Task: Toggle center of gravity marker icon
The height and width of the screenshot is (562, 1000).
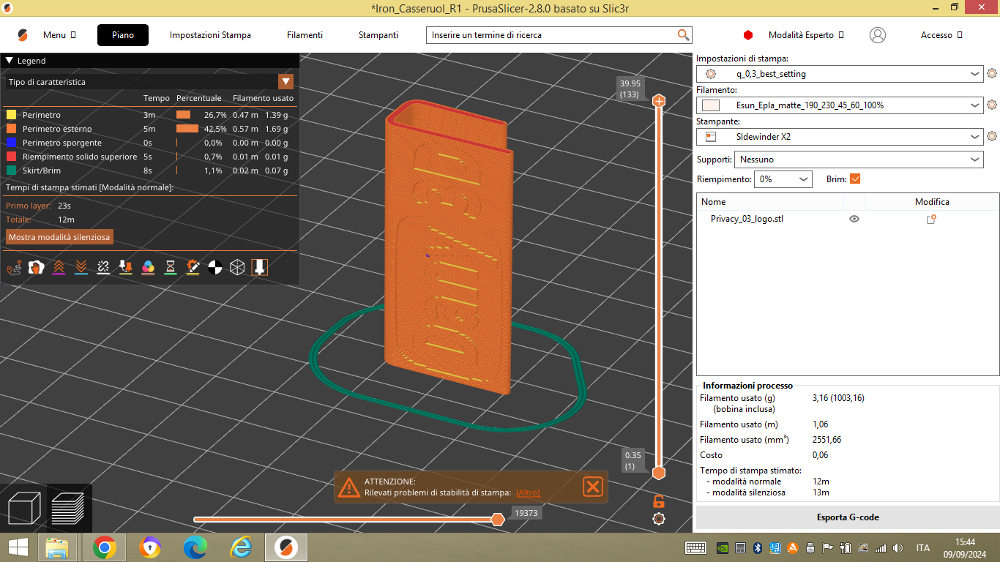Action: click(214, 268)
